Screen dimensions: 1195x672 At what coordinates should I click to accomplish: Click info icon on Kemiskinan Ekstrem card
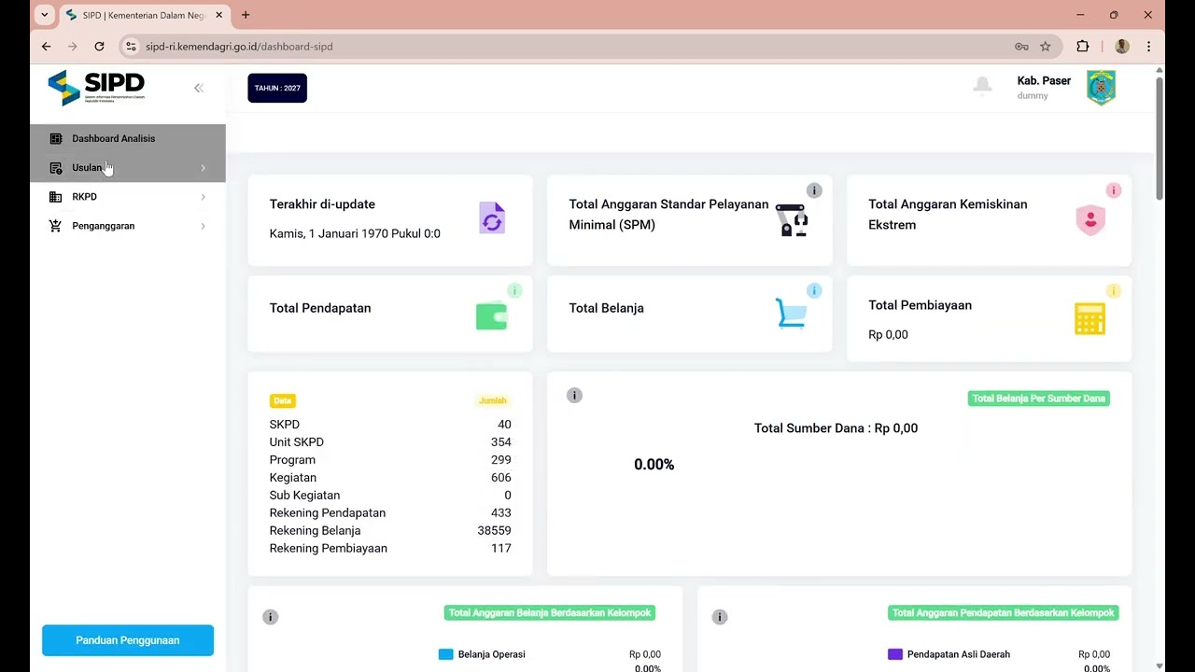1114,190
